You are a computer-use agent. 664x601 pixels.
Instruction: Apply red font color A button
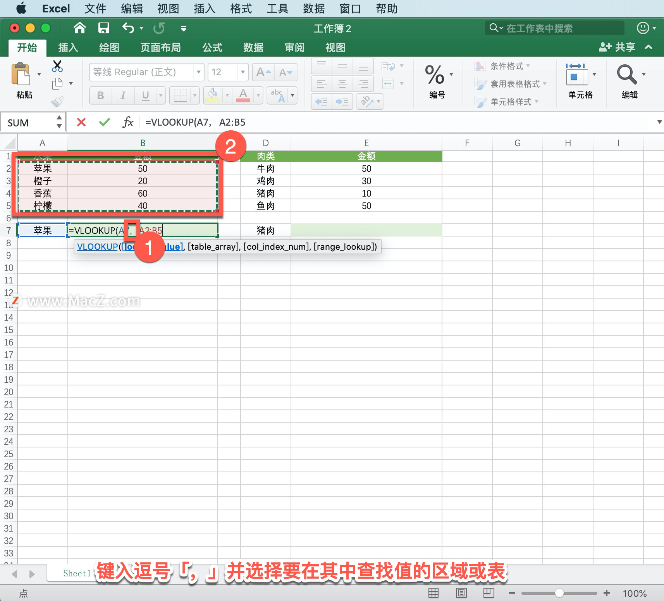pyautogui.click(x=243, y=95)
